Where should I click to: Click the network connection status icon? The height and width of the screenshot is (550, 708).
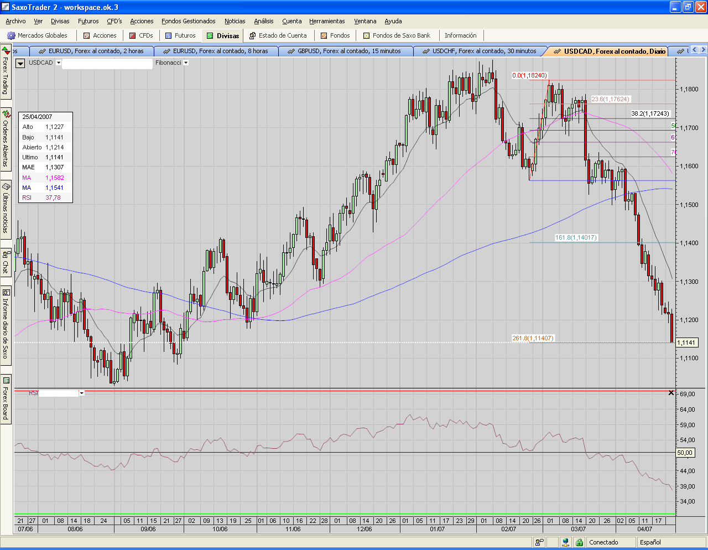coord(566,542)
